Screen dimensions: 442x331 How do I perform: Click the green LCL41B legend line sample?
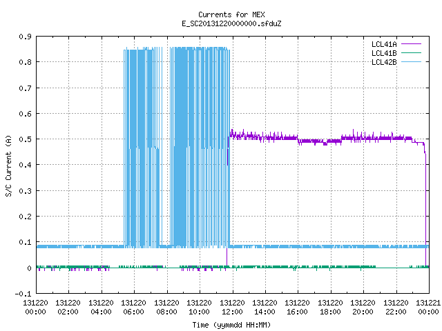click(x=411, y=52)
